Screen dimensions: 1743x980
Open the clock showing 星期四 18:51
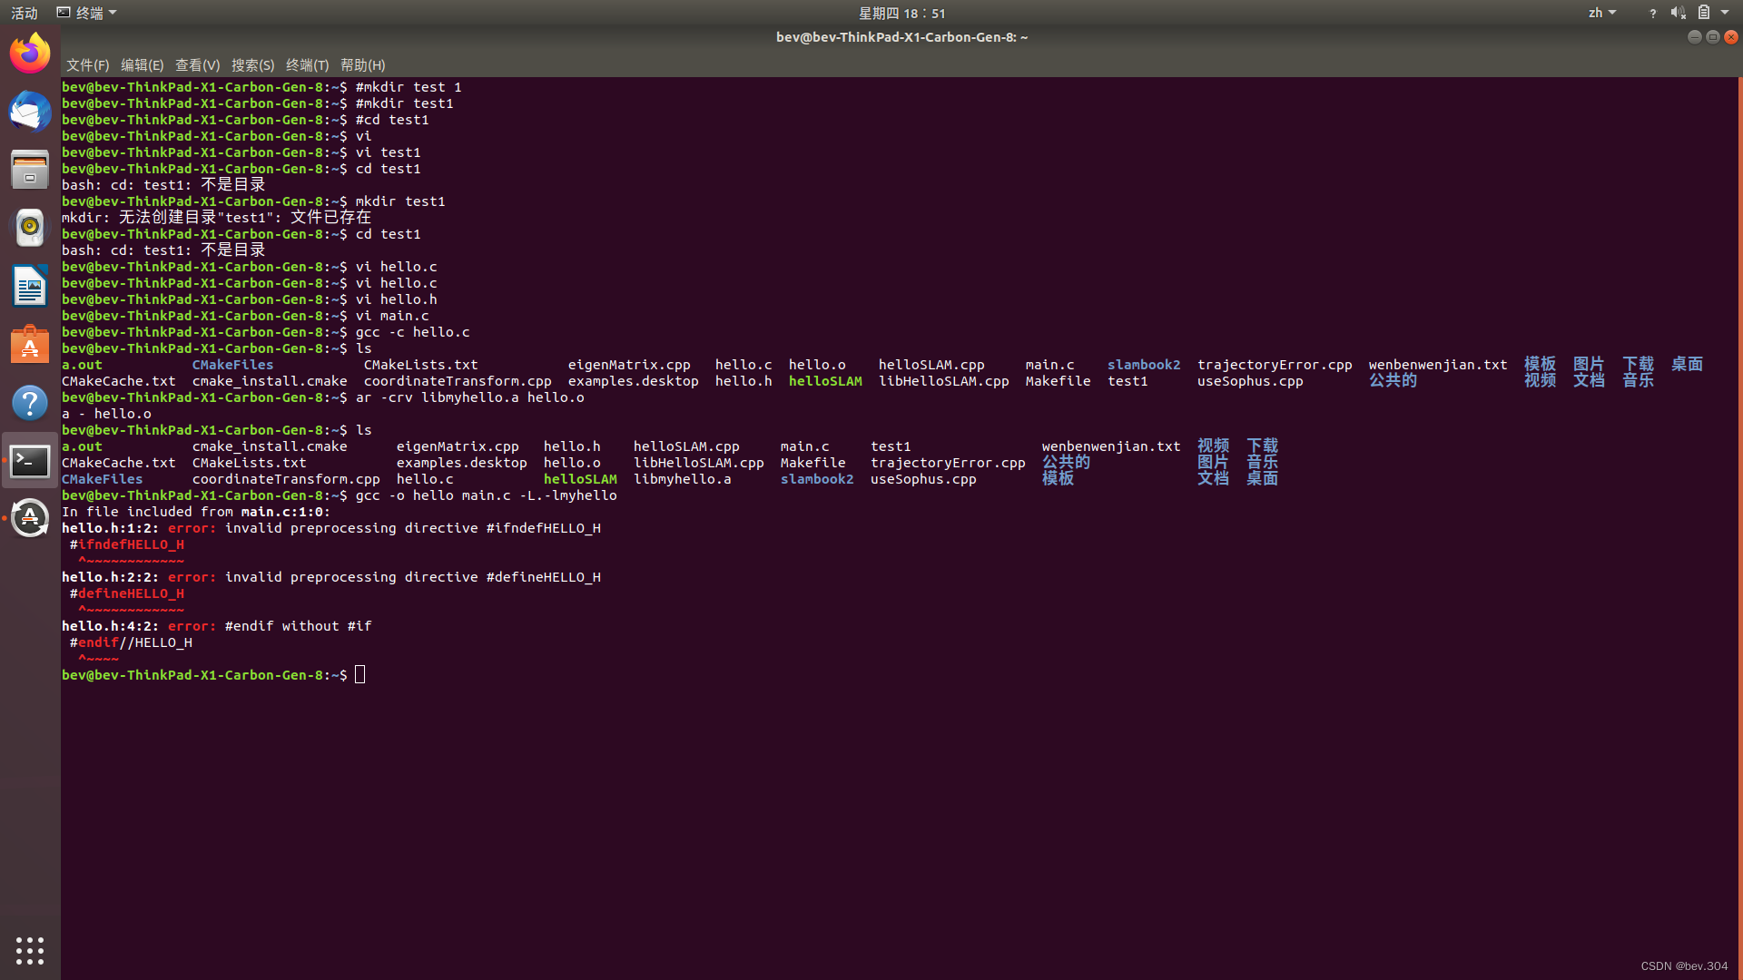902,13
